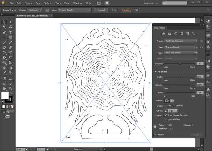Toggle the Preview checkbox

(x=155, y=134)
